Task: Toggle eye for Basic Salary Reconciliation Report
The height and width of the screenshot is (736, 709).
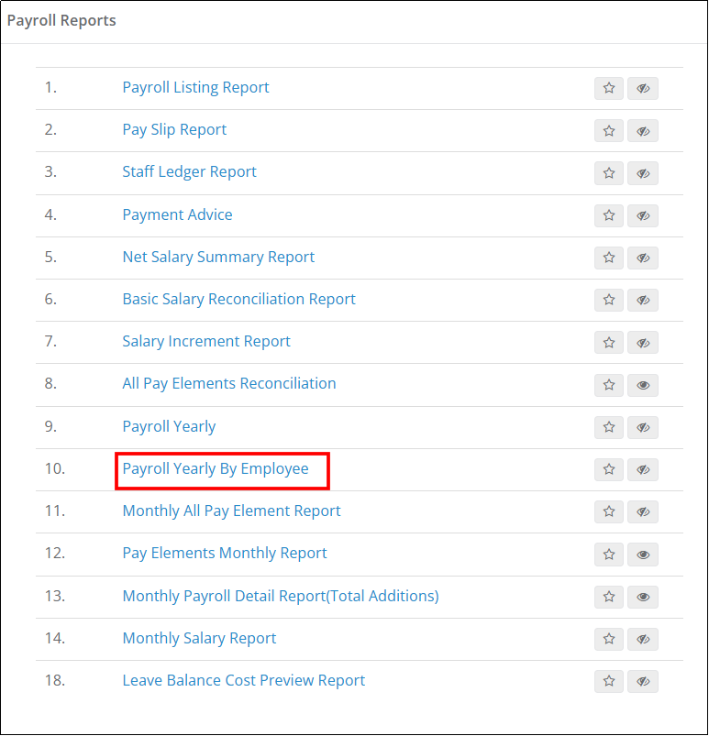Action: coord(643,300)
